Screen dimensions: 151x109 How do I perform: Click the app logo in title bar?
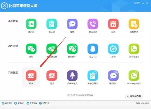tap(4, 6)
